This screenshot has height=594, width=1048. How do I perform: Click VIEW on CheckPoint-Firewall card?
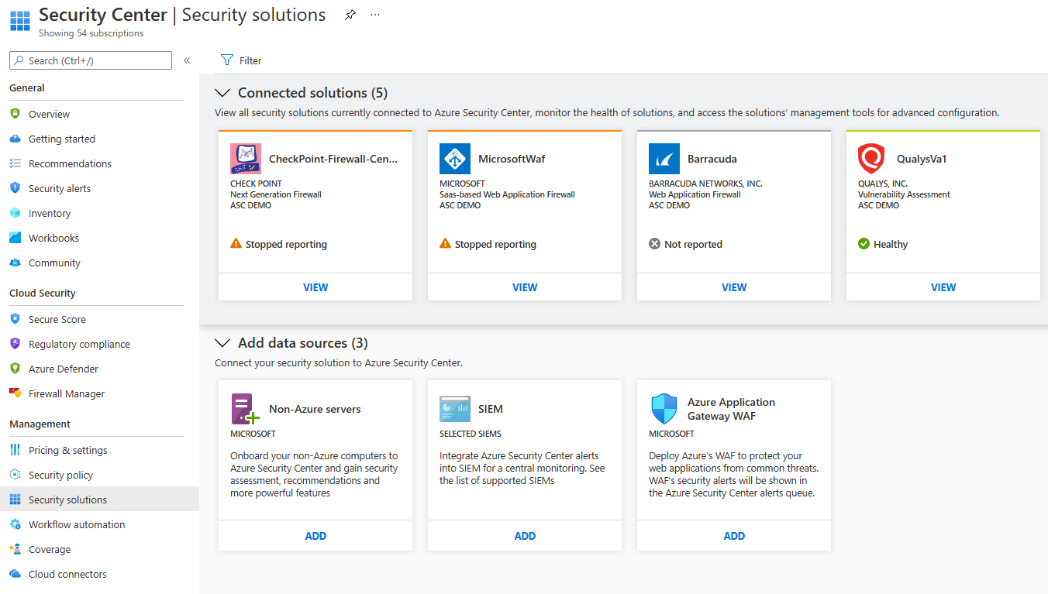315,287
